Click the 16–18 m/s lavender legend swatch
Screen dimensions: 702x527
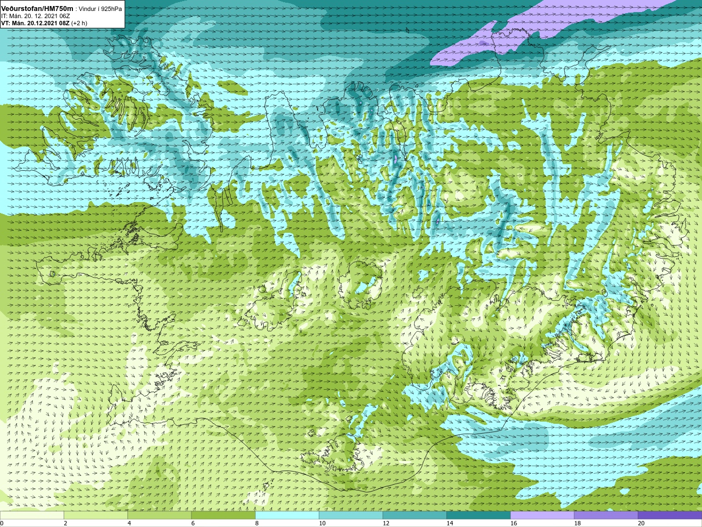(x=542, y=515)
